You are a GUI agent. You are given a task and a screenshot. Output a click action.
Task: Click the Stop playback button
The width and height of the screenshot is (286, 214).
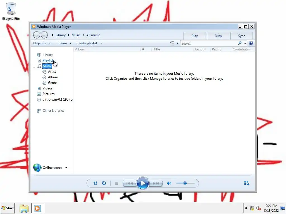(x=116, y=183)
